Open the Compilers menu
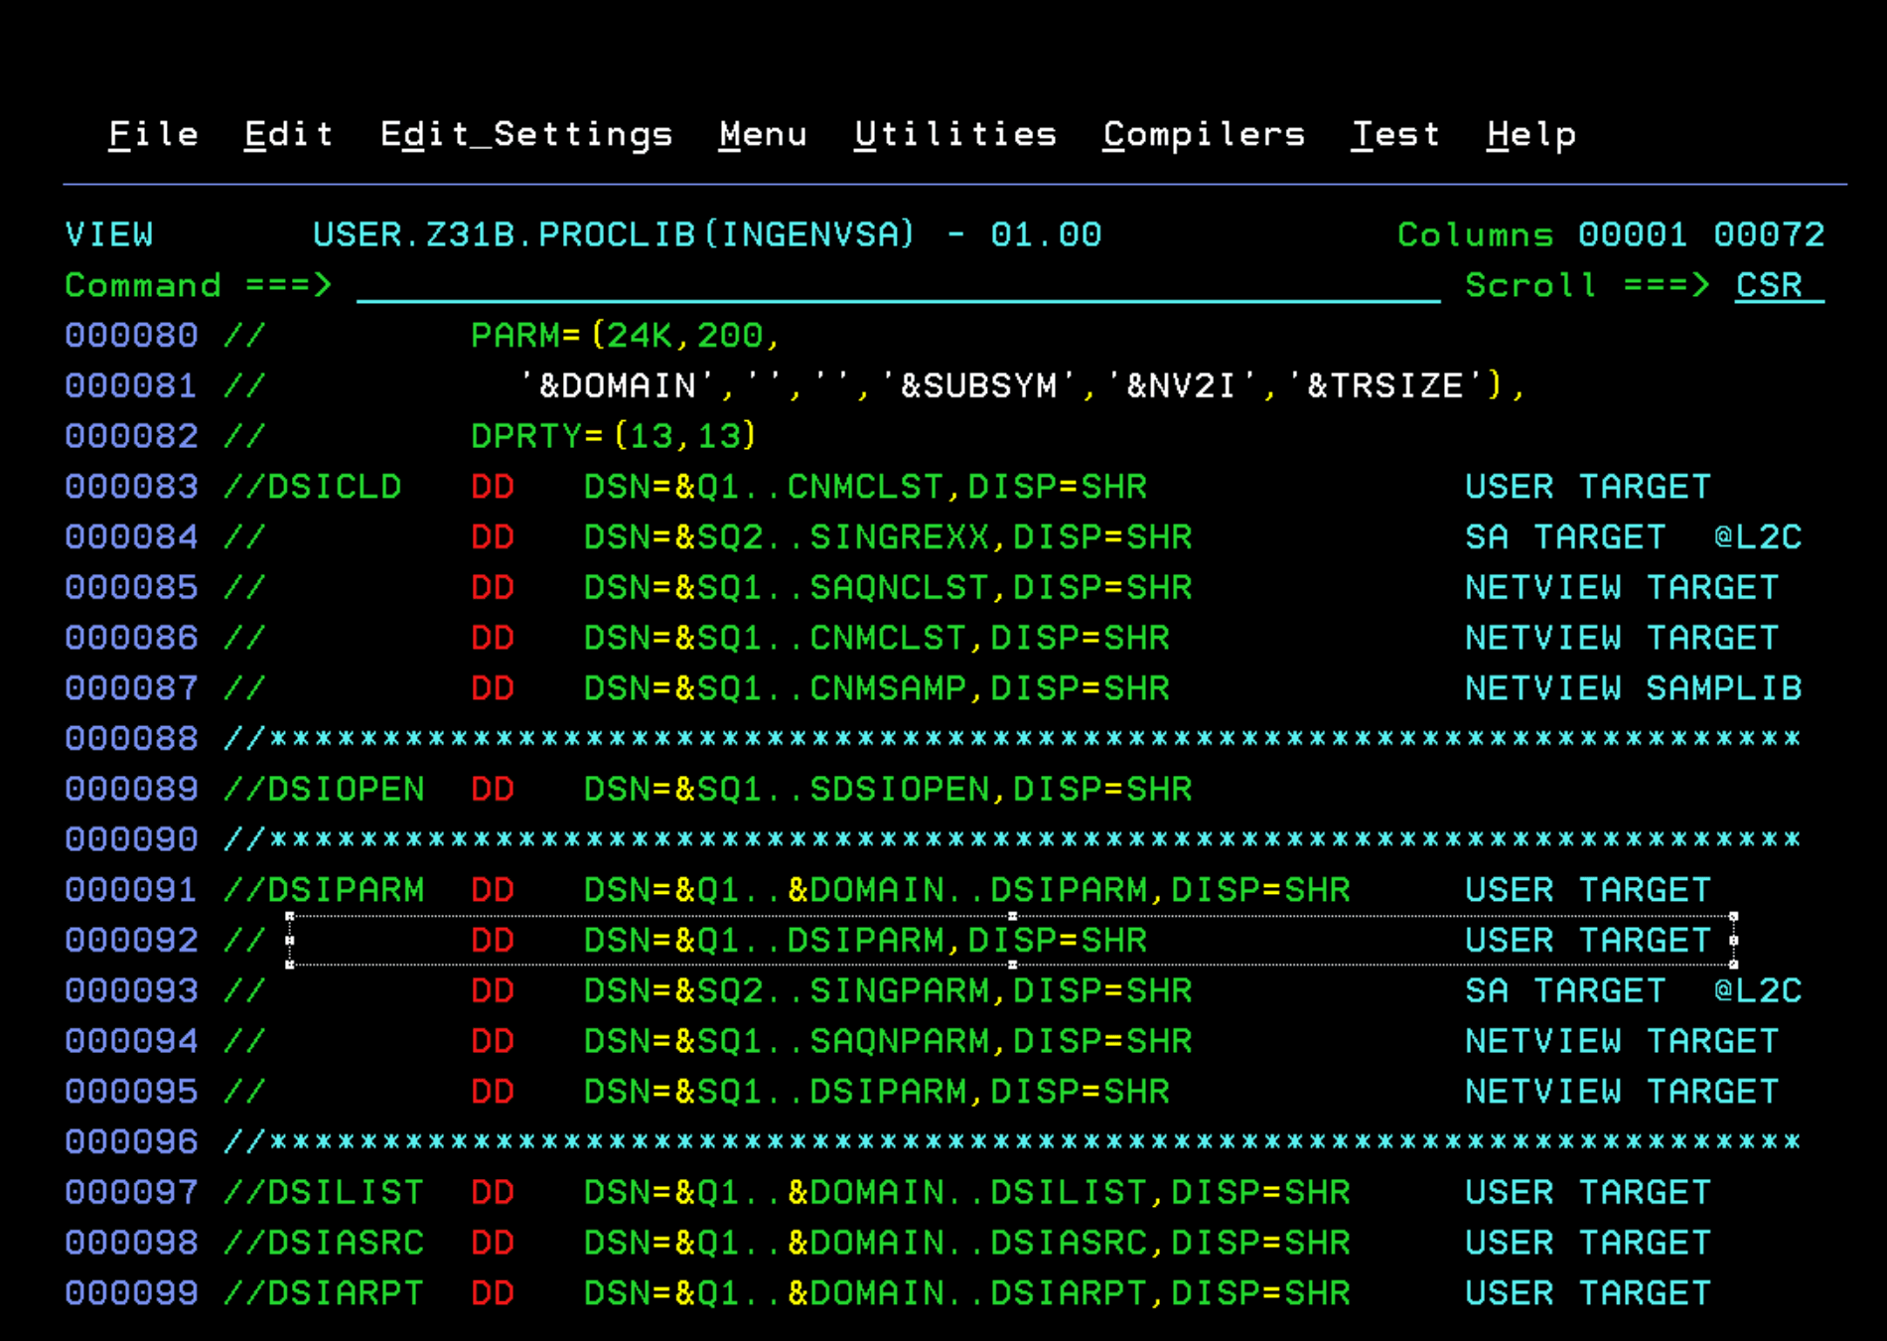Viewport: 1887px width, 1341px height. 1204,134
